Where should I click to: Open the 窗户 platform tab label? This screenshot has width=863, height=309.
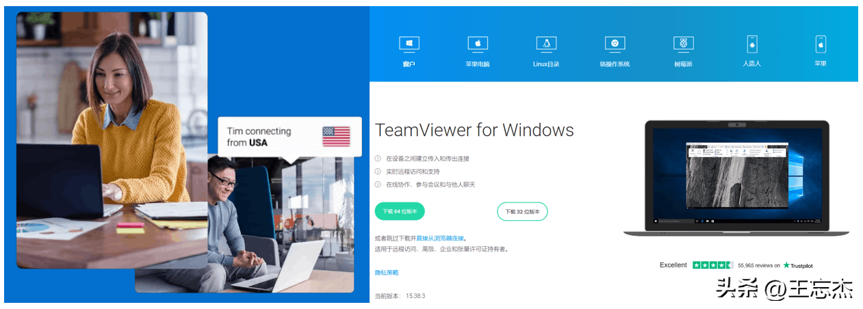pyautogui.click(x=409, y=64)
